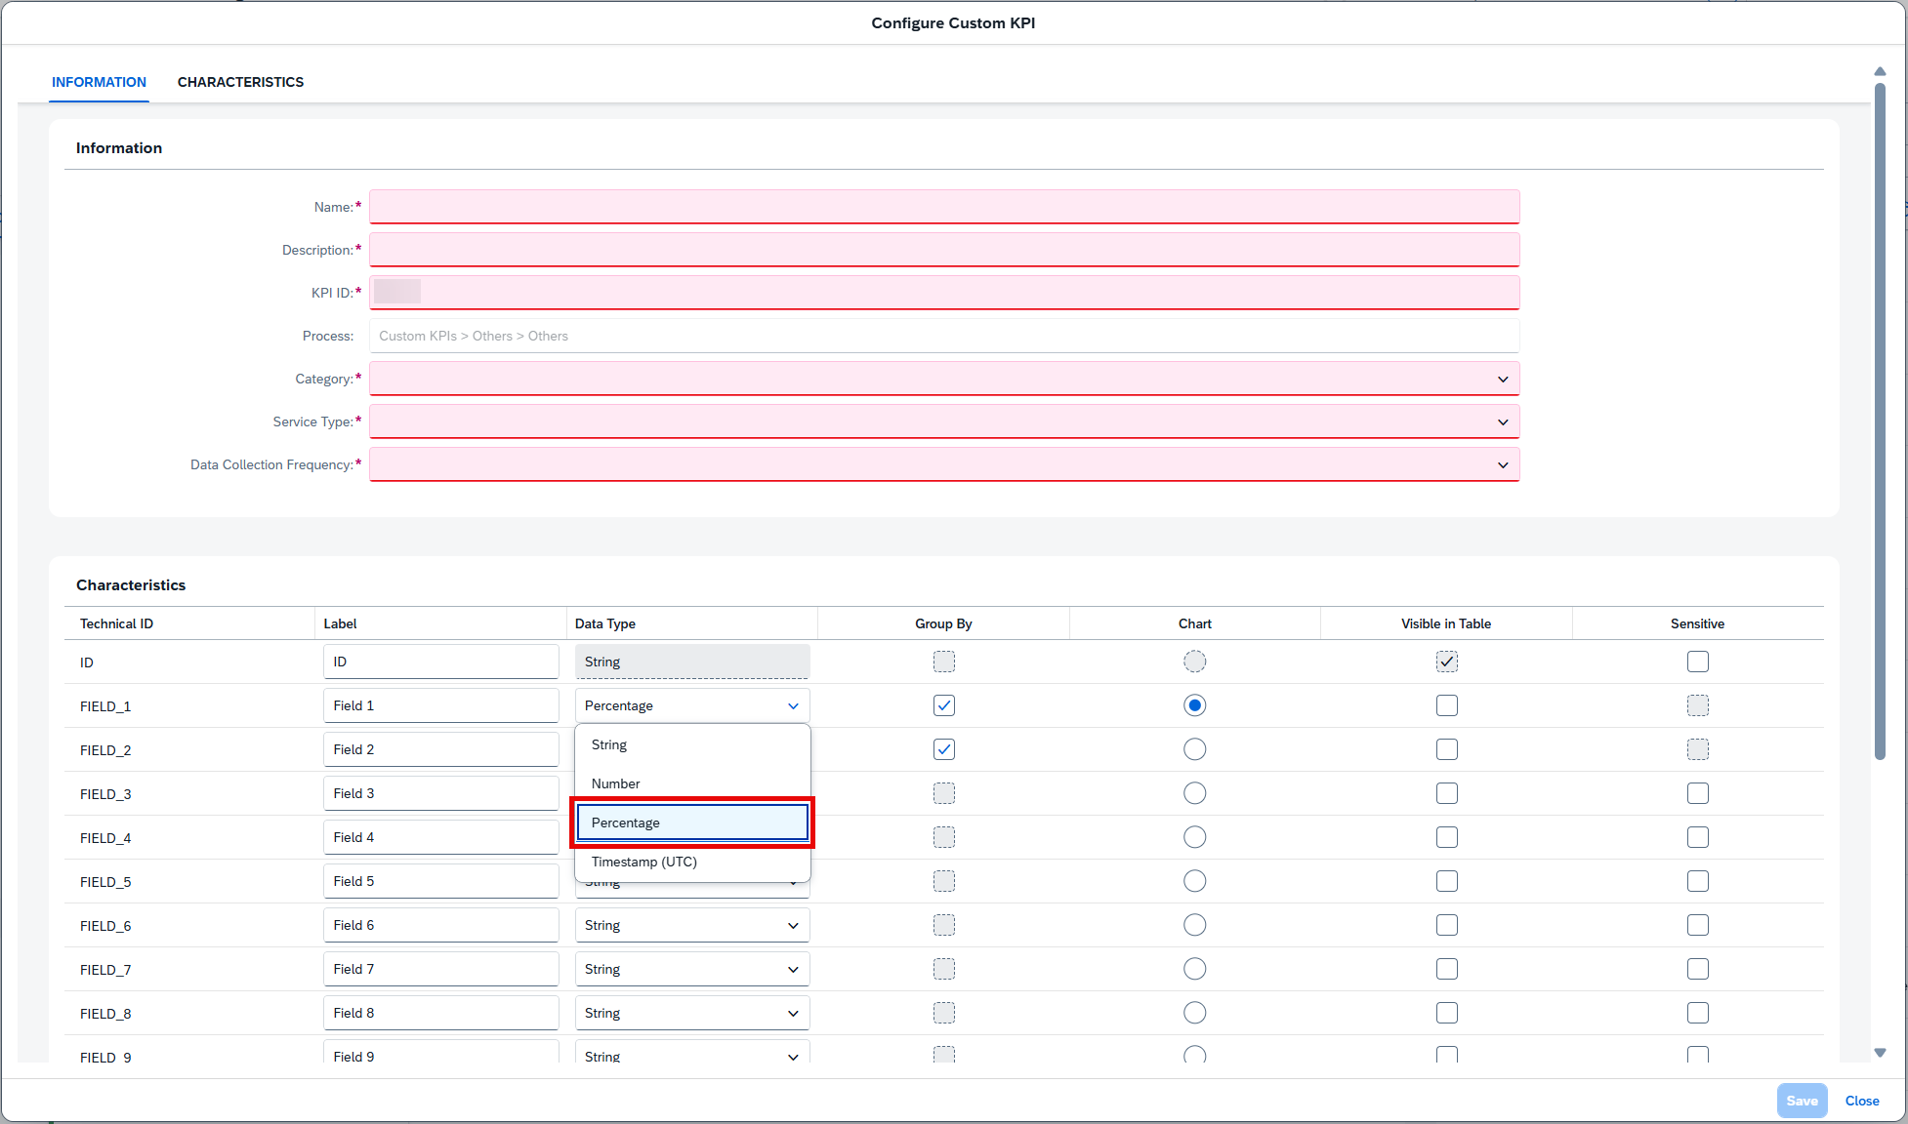Check Sensitive for FIELD_7
The height and width of the screenshot is (1124, 1908).
pyautogui.click(x=1698, y=969)
